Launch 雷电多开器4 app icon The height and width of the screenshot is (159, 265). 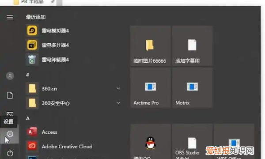pos(32,45)
